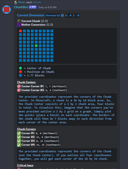
Task: Click the target icon beside Center Corner #1
Action: pos(19,86)
